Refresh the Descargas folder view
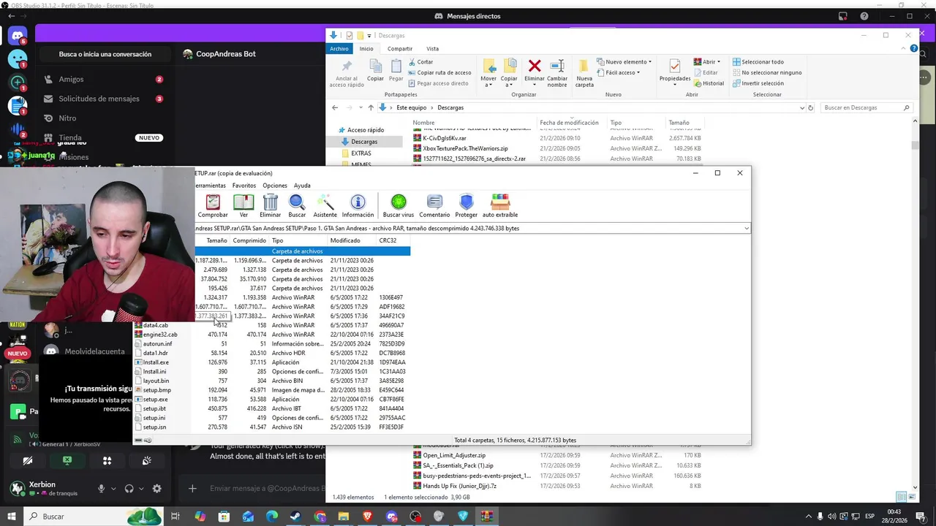 (x=810, y=107)
